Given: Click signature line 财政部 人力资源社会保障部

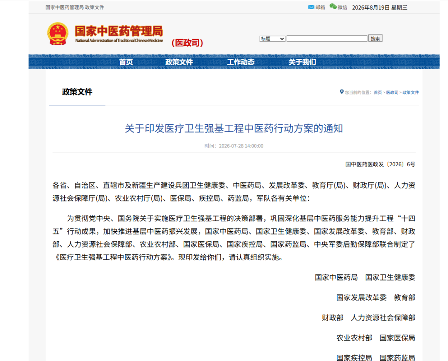Looking at the screenshot, I should click(369, 317).
